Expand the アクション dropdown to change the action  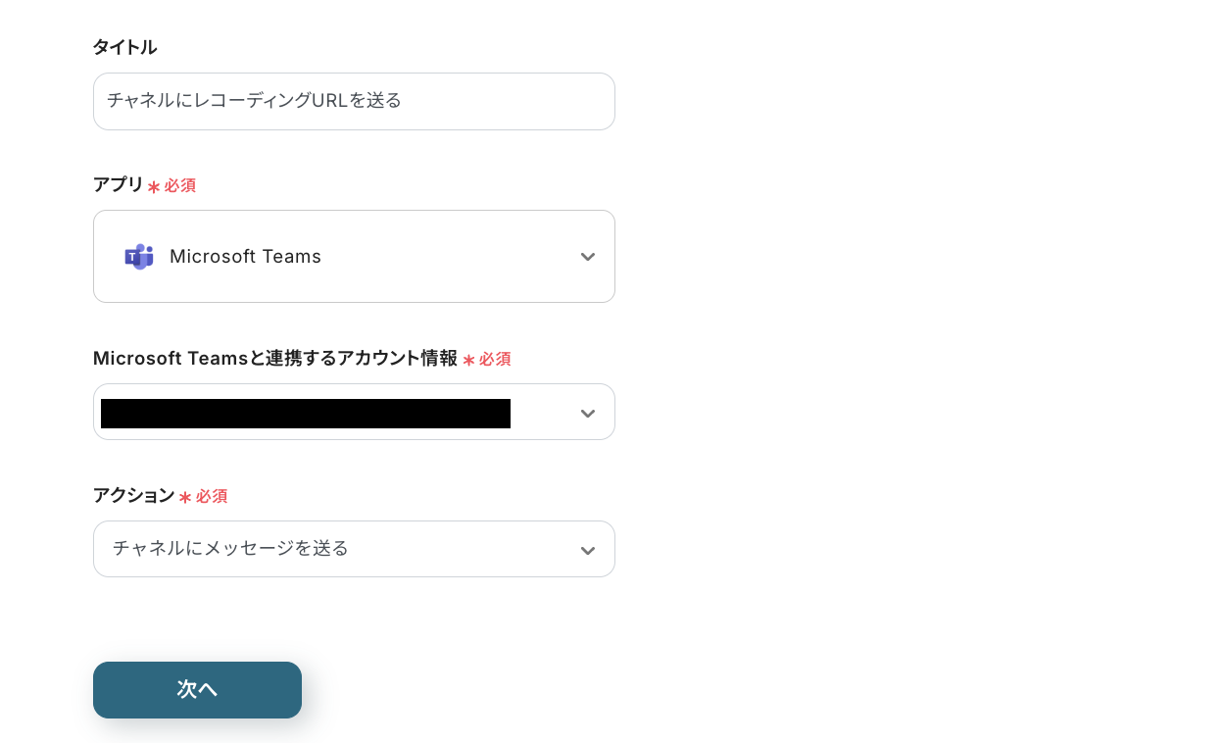(354, 549)
